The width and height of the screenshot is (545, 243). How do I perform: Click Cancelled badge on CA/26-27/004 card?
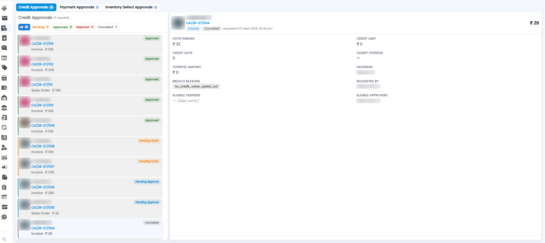point(152,223)
